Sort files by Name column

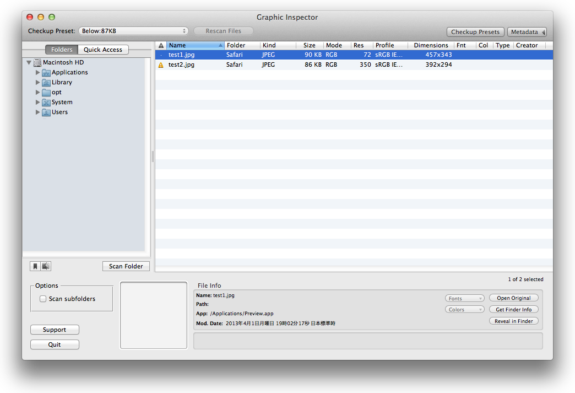[195, 45]
